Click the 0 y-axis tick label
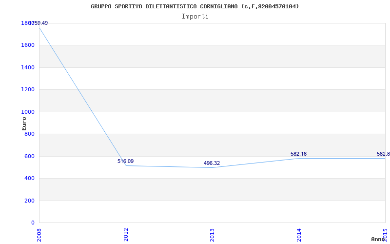 [x=33, y=223]
